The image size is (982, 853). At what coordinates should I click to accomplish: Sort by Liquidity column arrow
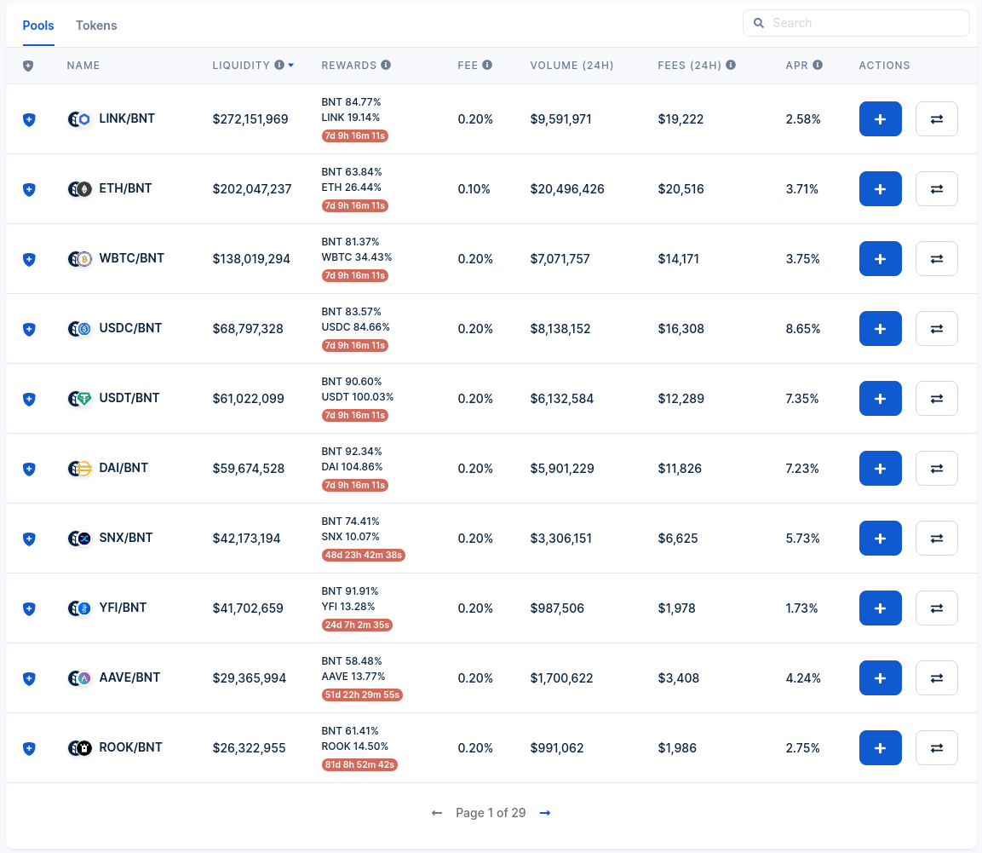290,65
